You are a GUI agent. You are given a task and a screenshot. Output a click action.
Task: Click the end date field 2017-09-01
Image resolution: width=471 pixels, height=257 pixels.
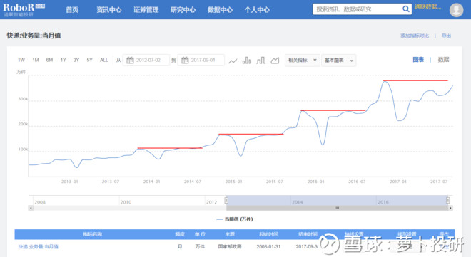201,61
